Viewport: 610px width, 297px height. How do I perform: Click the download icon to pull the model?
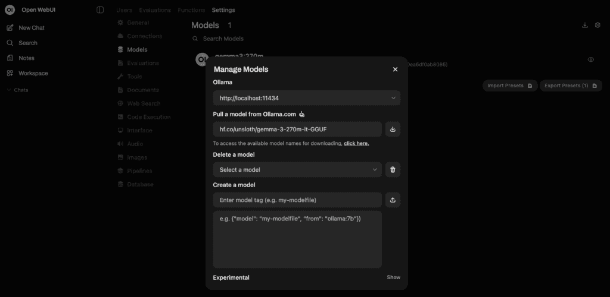pos(393,129)
